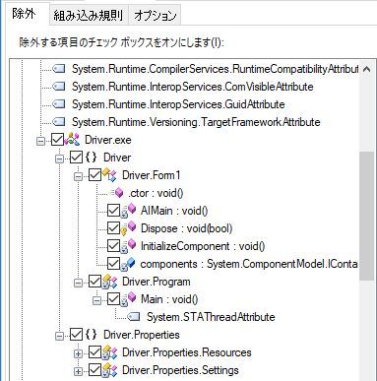Collapse the Driver.Properties node

(x=59, y=336)
